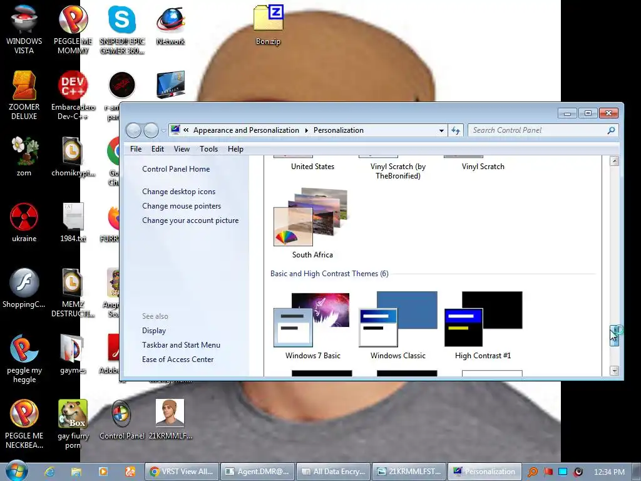Click the scrollbar down arrow
Viewport: 641px width, 481px height.
[x=614, y=371]
